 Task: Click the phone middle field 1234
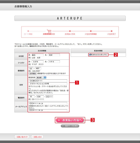[40, 97]
